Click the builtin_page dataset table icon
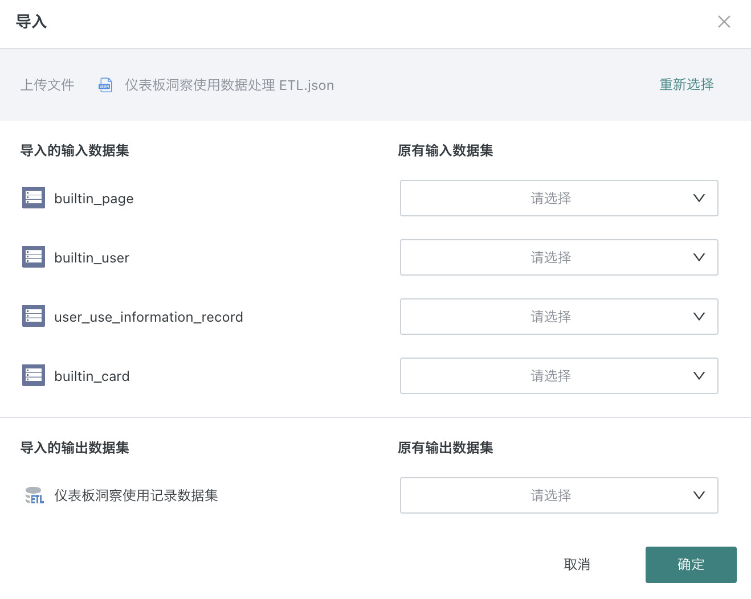751x599 pixels. (x=34, y=198)
